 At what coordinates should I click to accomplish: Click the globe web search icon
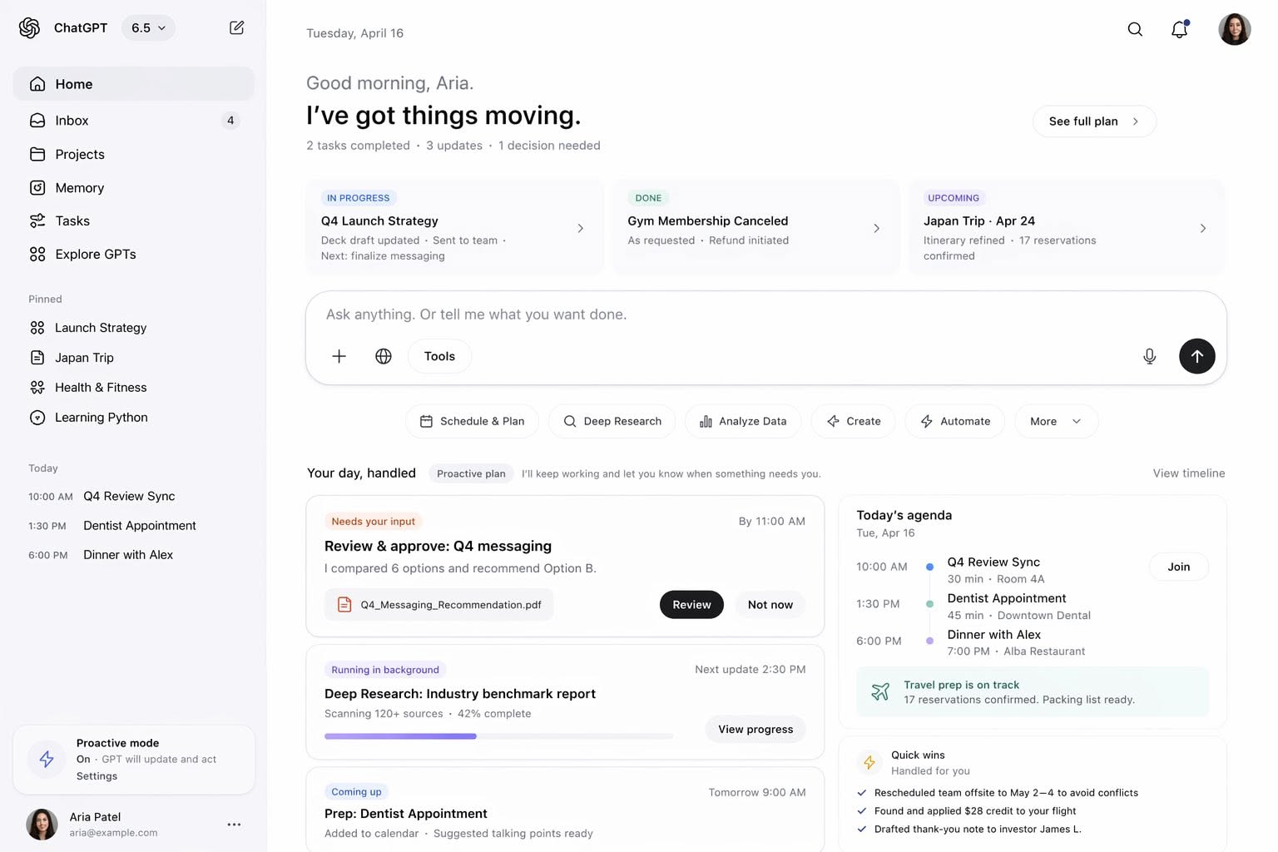[x=384, y=356]
